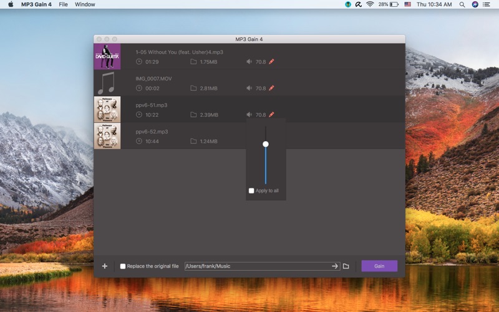
Task: Open the Wi-Fi status menu
Action: tap(370, 4)
